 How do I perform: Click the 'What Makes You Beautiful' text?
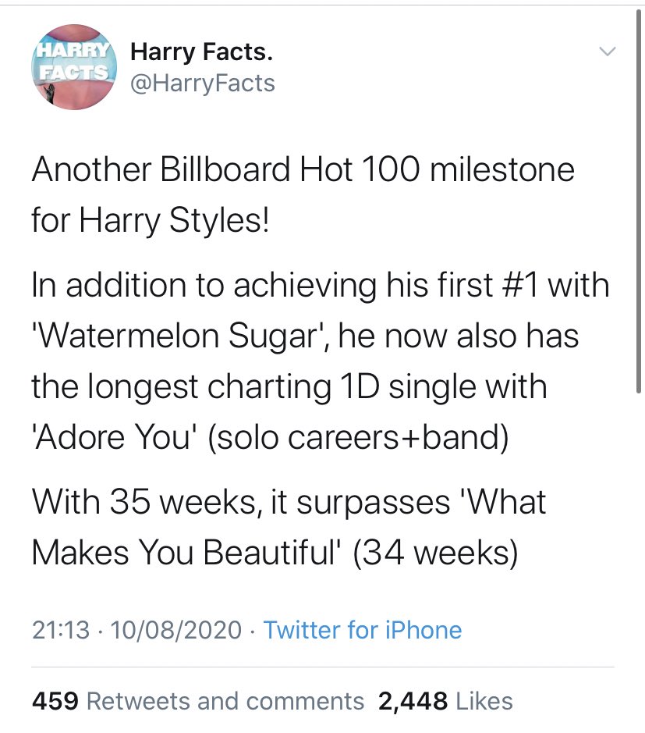pyautogui.click(x=289, y=527)
